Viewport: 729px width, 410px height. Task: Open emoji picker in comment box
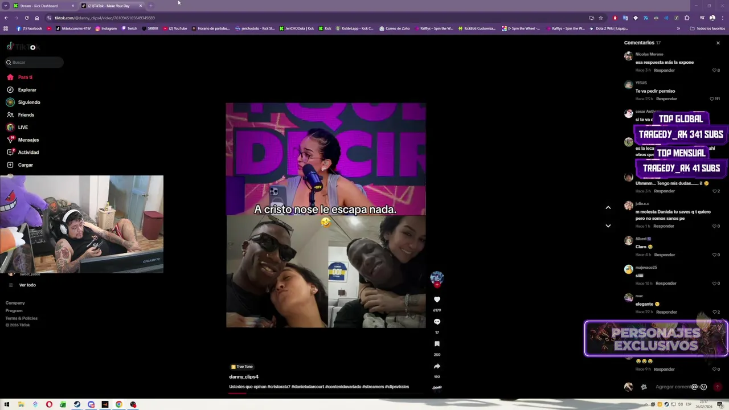click(704, 387)
